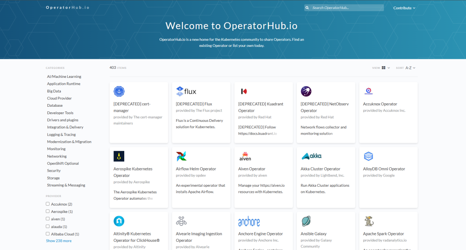Click 'Network flows collector and monitoring solution' text

(323, 130)
